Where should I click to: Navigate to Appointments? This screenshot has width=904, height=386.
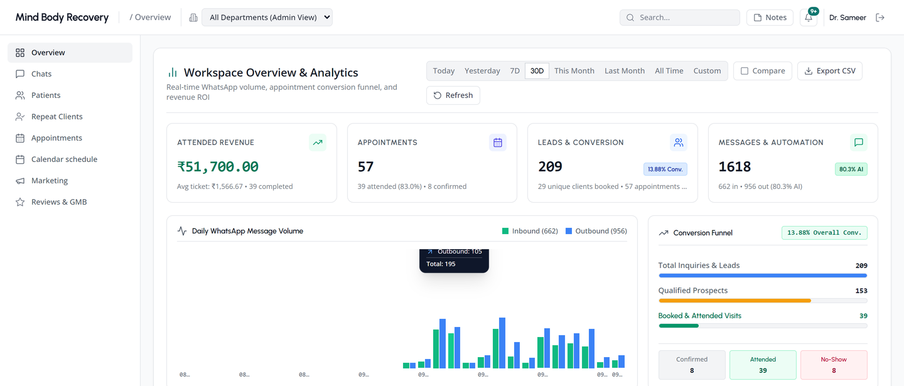coord(70,138)
